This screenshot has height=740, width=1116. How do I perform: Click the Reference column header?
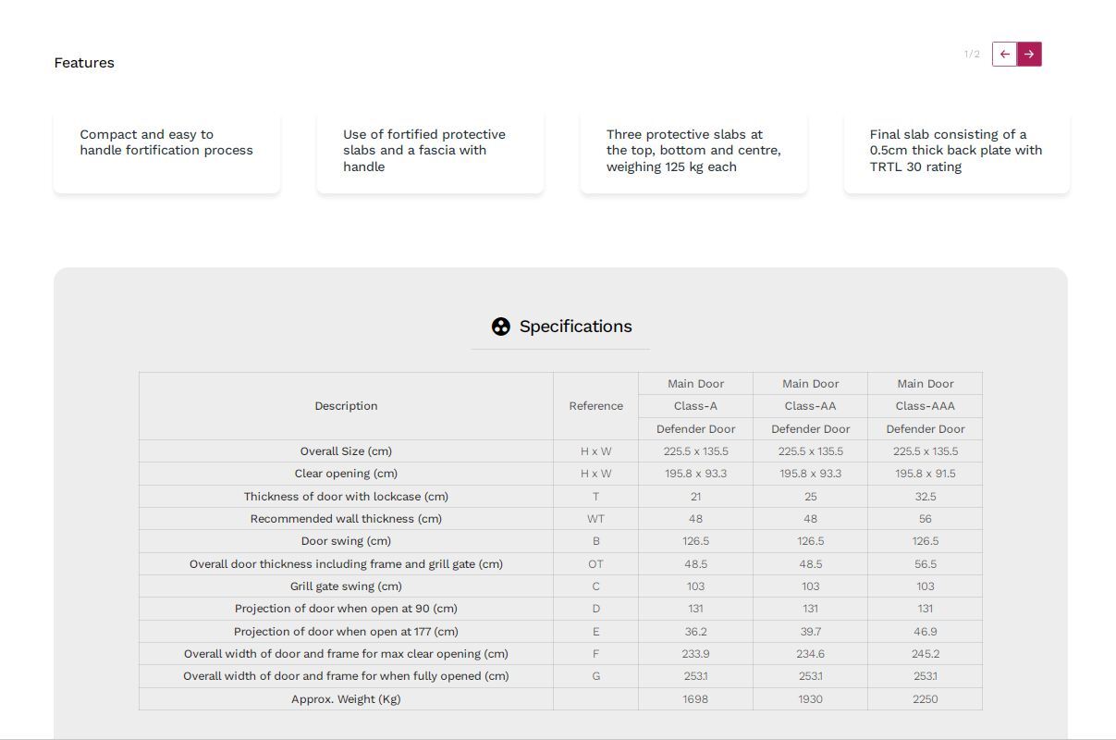pos(595,406)
